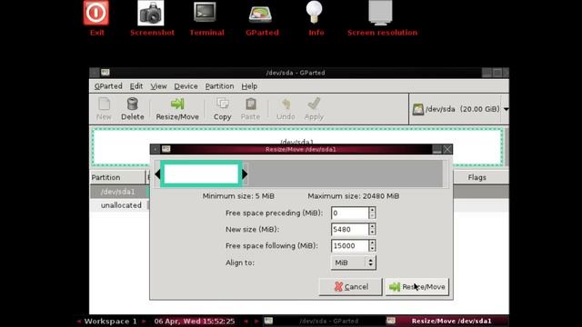The height and width of the screenshot is (327, 582).
Task: Click the Apply toolbar icon
Action: coord(314,109)
